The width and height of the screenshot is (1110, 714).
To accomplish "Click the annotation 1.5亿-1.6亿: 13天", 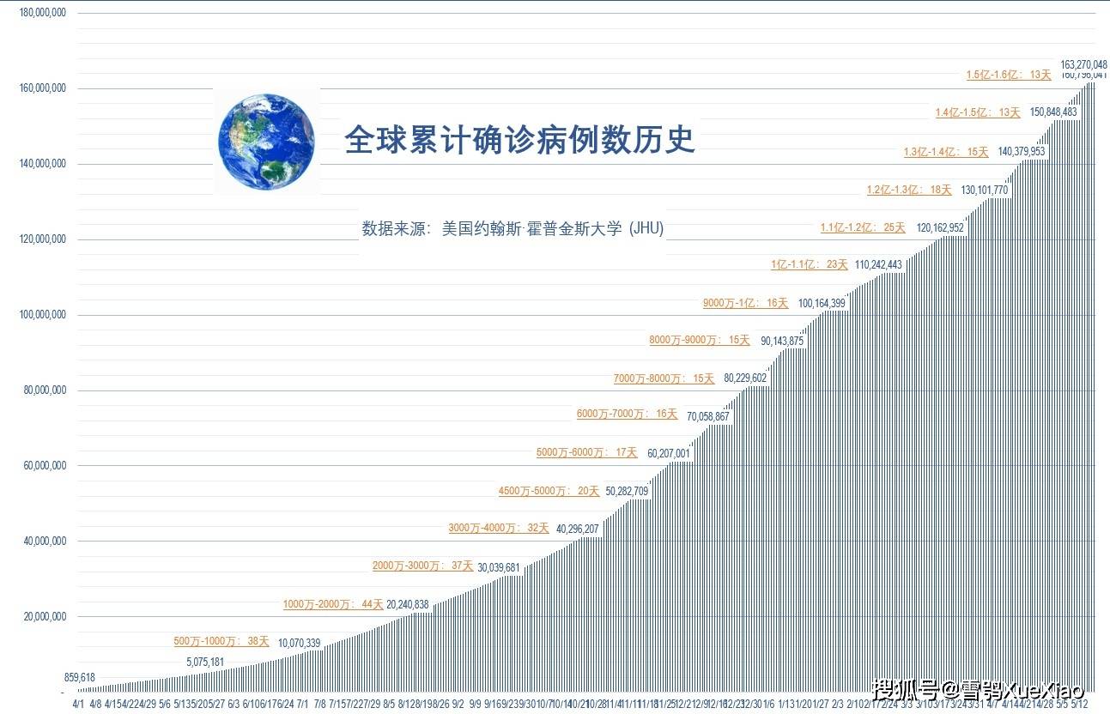I will (1009, 75).
